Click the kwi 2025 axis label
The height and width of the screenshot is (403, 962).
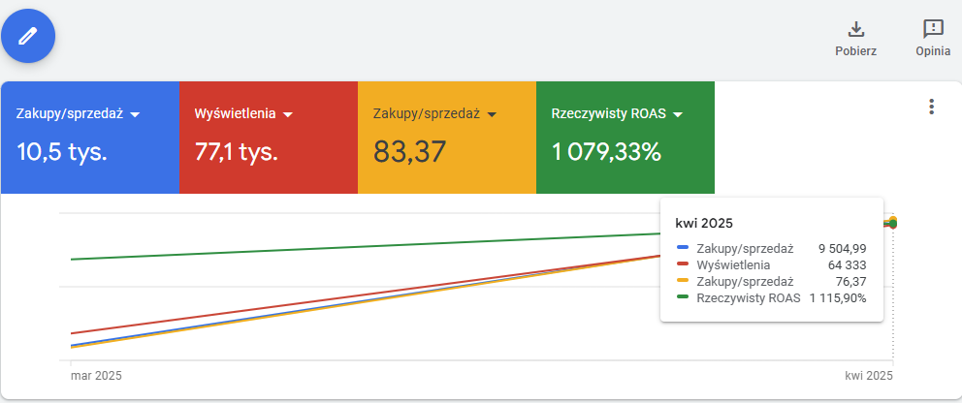pyautogui.click(x=866, y=374)
